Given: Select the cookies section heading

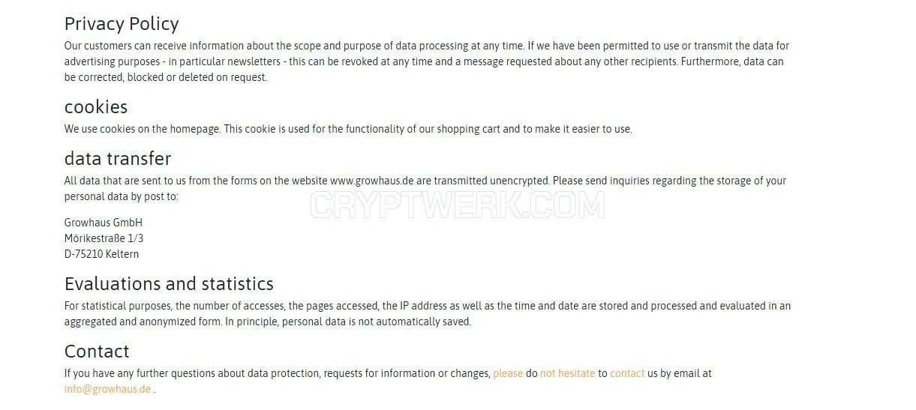Looking at the screenshot, I should 96,106.
